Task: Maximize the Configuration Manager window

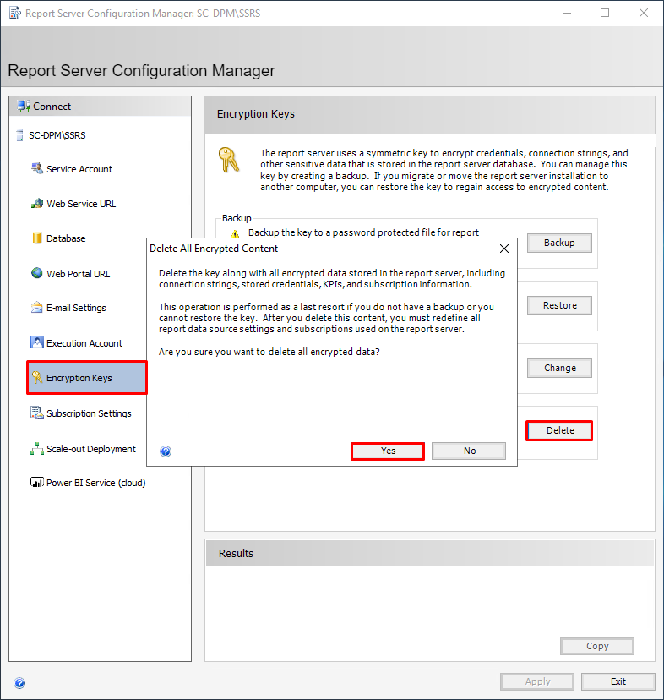Action: 605,13
